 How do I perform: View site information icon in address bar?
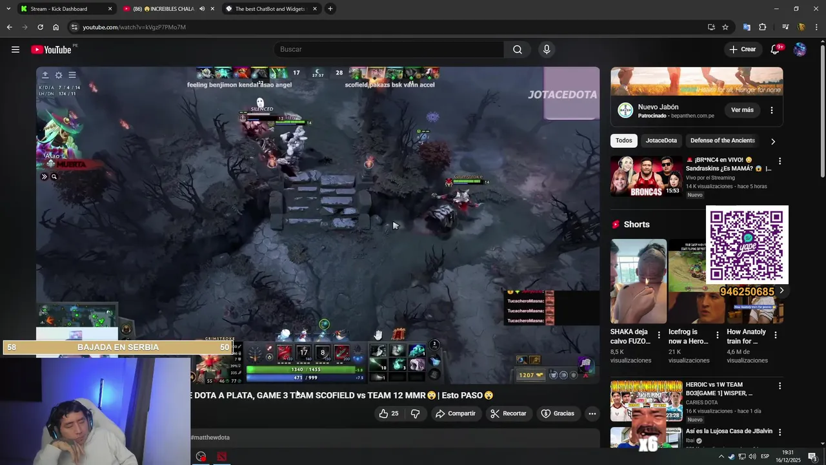pyautogui.click(x=74, y=27)
